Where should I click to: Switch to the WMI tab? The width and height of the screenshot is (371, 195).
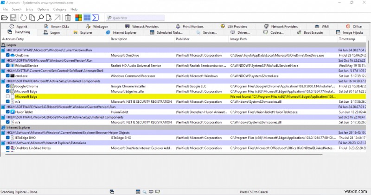tap(321, 26)
